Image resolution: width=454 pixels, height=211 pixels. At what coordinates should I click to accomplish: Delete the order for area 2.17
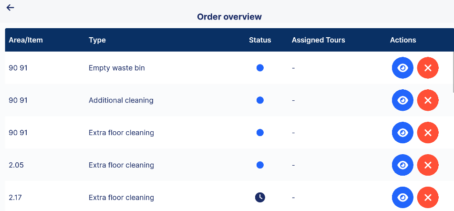click(x=428, y=198)
